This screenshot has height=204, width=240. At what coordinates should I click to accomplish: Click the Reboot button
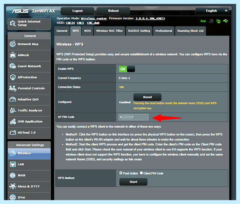(x=113, y=11)
